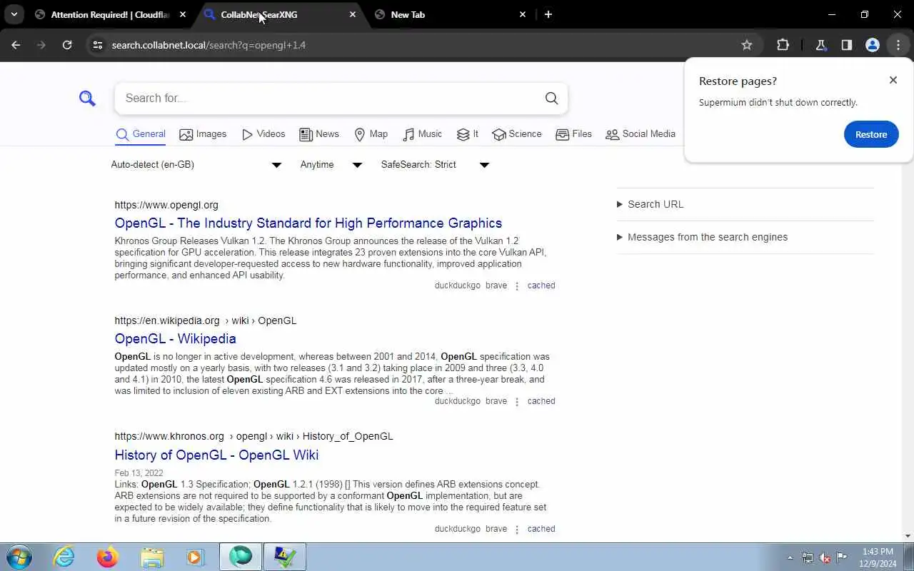Switch to Attention Required Cloudflare tab
The width and height of the screenshot is (914, 571).
(110, 14)
